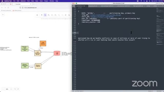The width and height of the screenshot is (164, 92).
Task: Zoom out the Excalidraw canvas
Action: click(x=3, y=89)
